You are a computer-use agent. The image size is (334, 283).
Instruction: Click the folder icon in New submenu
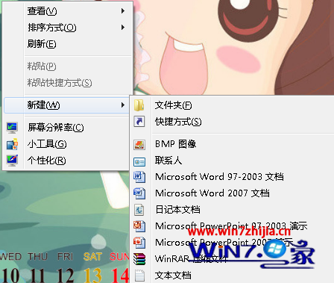[139, 105]
